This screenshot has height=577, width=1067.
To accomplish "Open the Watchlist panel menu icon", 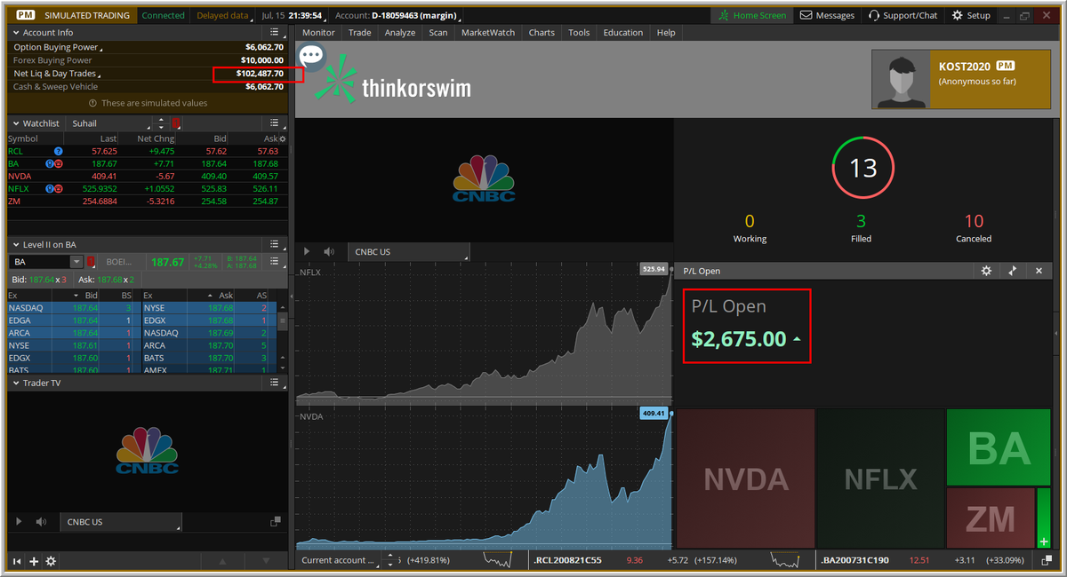I will tap(275, 123).
